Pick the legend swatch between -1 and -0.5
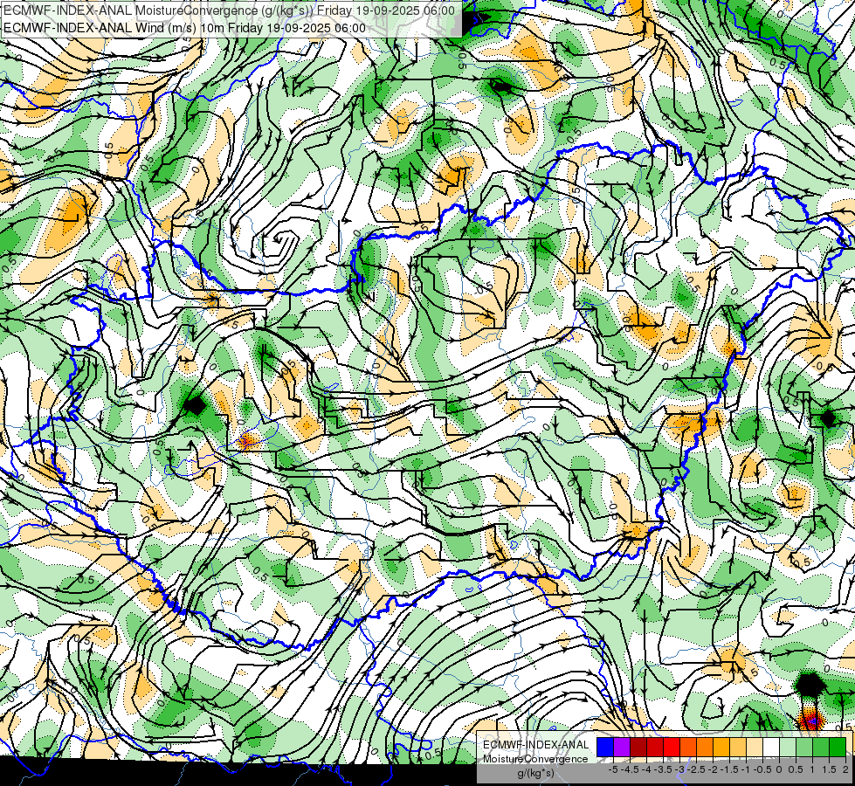The height and width of the screenshot is (786, 855). 755,748
